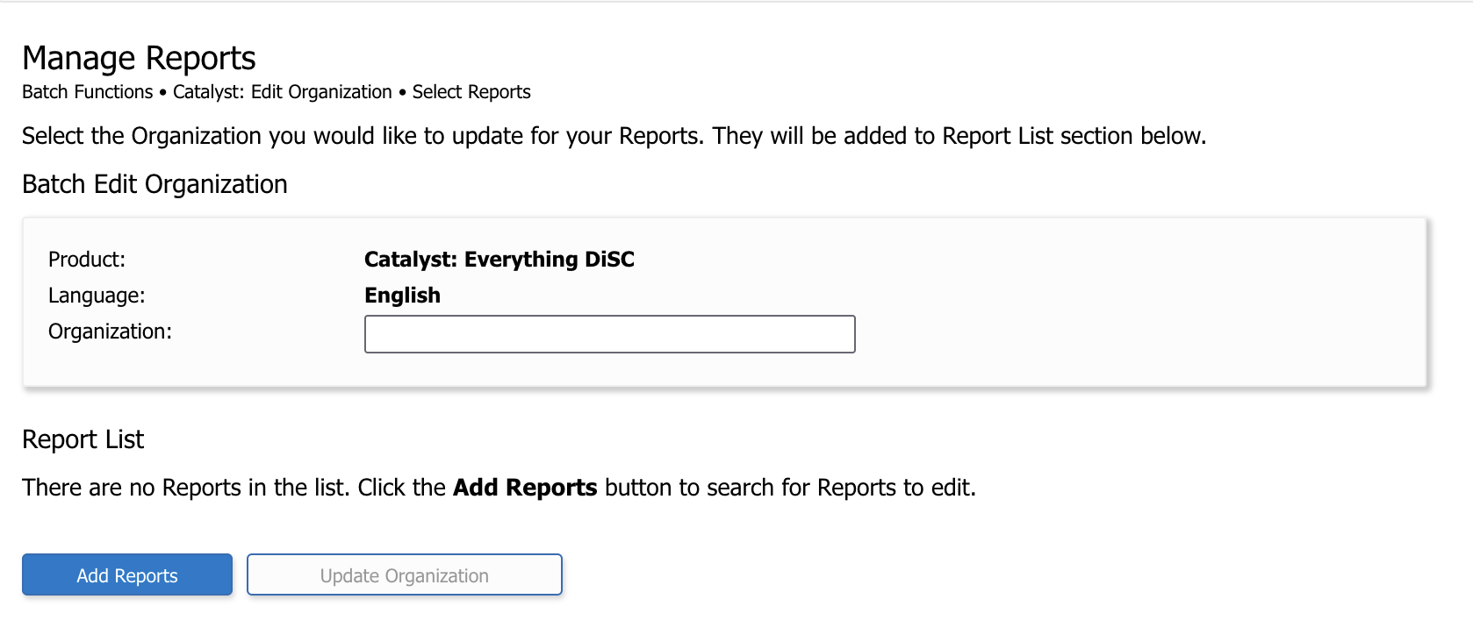Click the 'Report List' section heading
Image resolution: width=1473 pixels, height=642 pixels.
(83, 439)
